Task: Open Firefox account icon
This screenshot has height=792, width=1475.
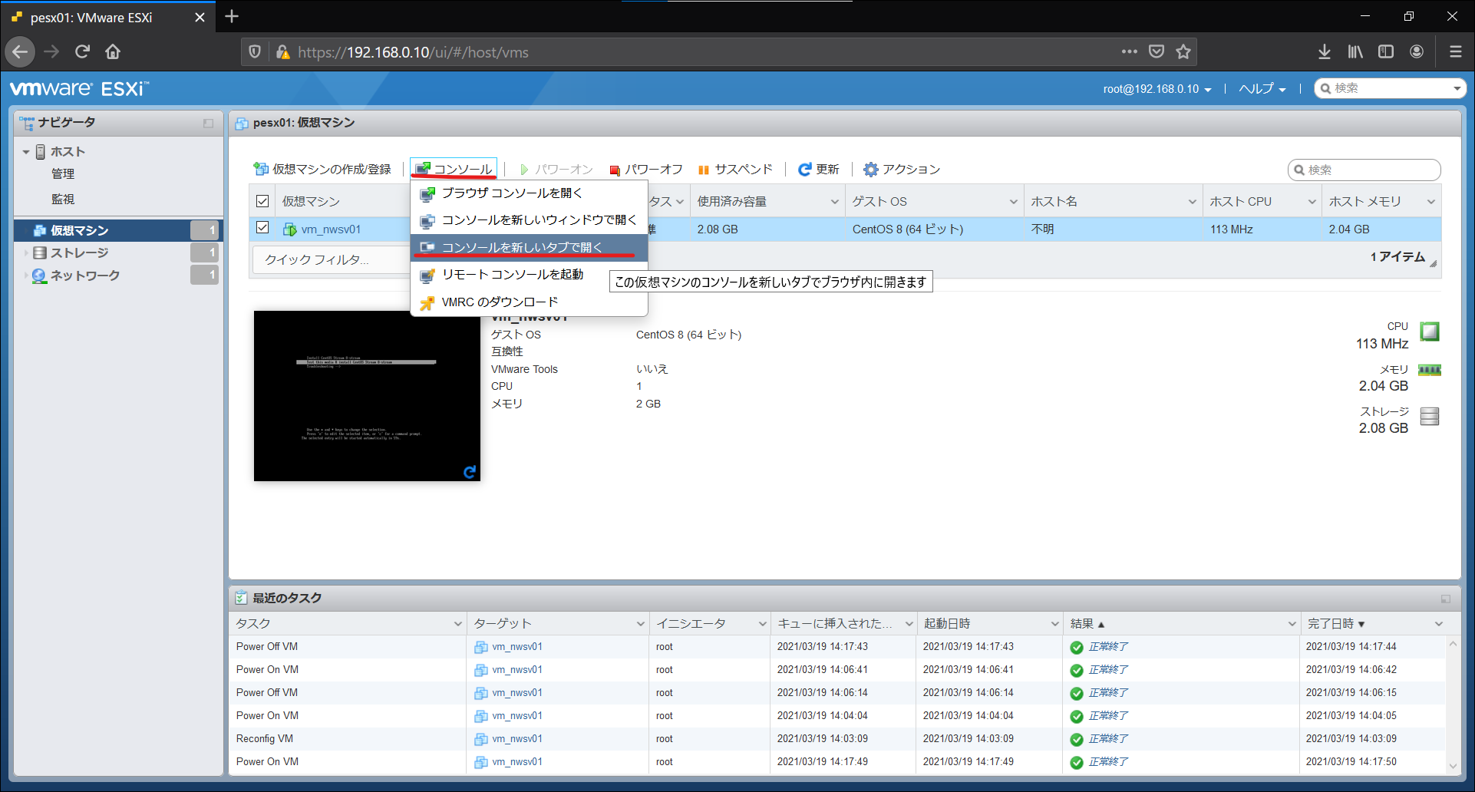Action: (x=1417, y=52)
